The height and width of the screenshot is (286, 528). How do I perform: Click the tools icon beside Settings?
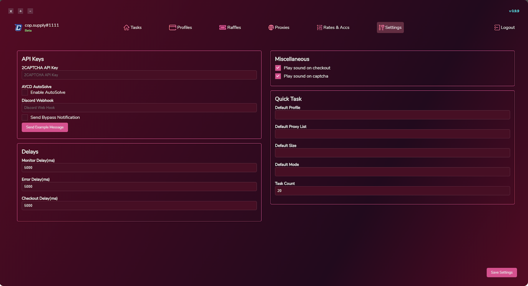[381, 28]
